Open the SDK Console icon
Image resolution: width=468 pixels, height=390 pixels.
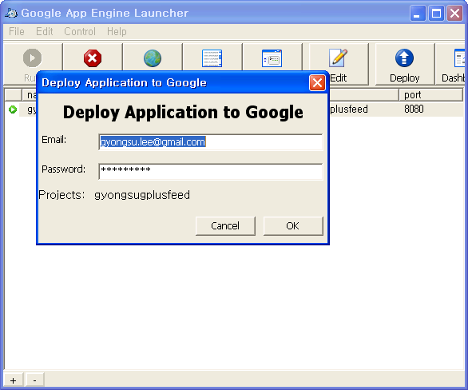tap(272, 58)
